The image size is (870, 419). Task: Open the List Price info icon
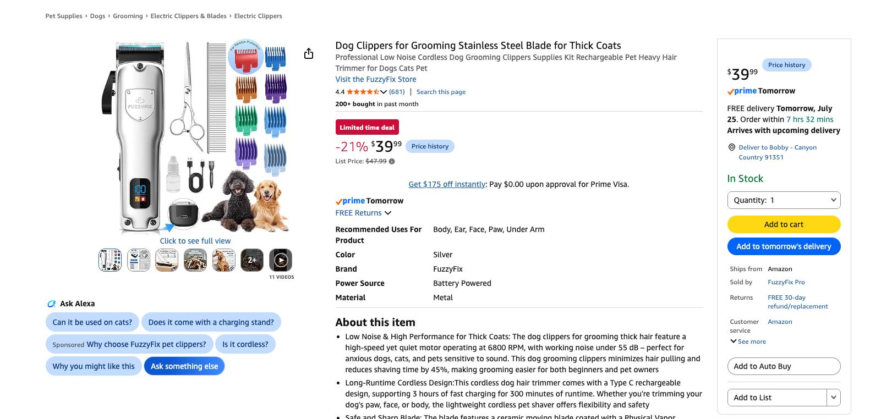(392, 162)
